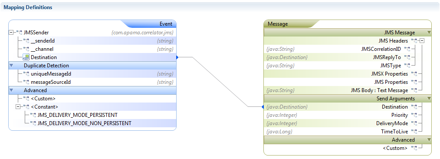Click the node icon next to JMS Body : Text Message
This screenshot has height=159, width=440.
click(414, 90)
